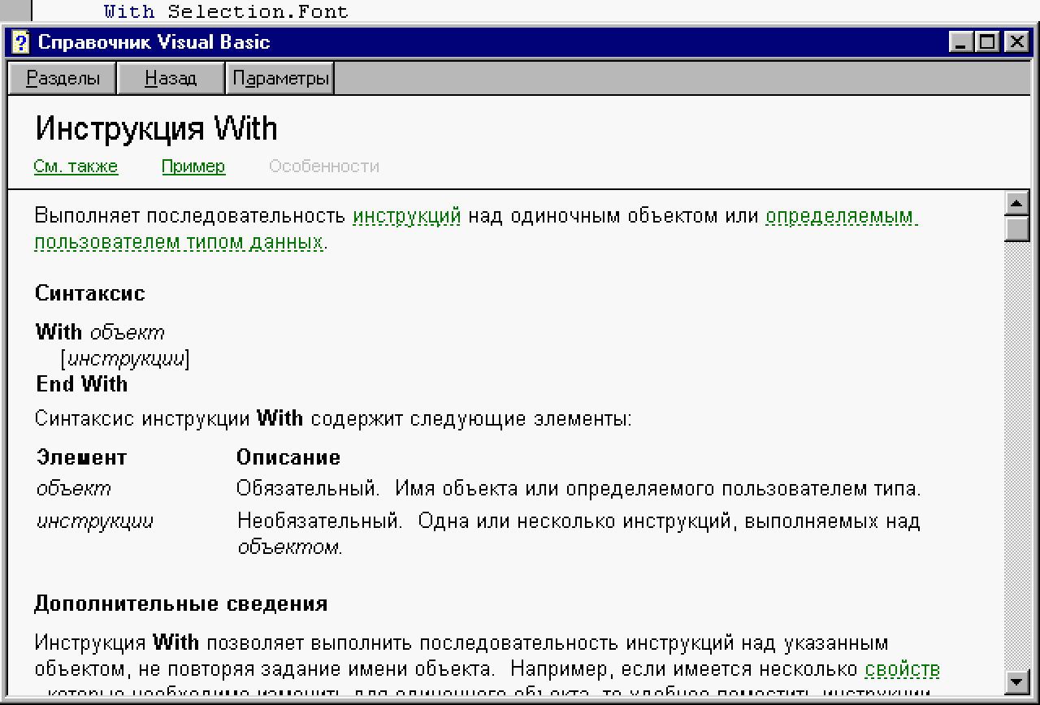Click the With Selection.Font code line behind
This screenshot has width=1040, height=705.
(x=226, y=11)
